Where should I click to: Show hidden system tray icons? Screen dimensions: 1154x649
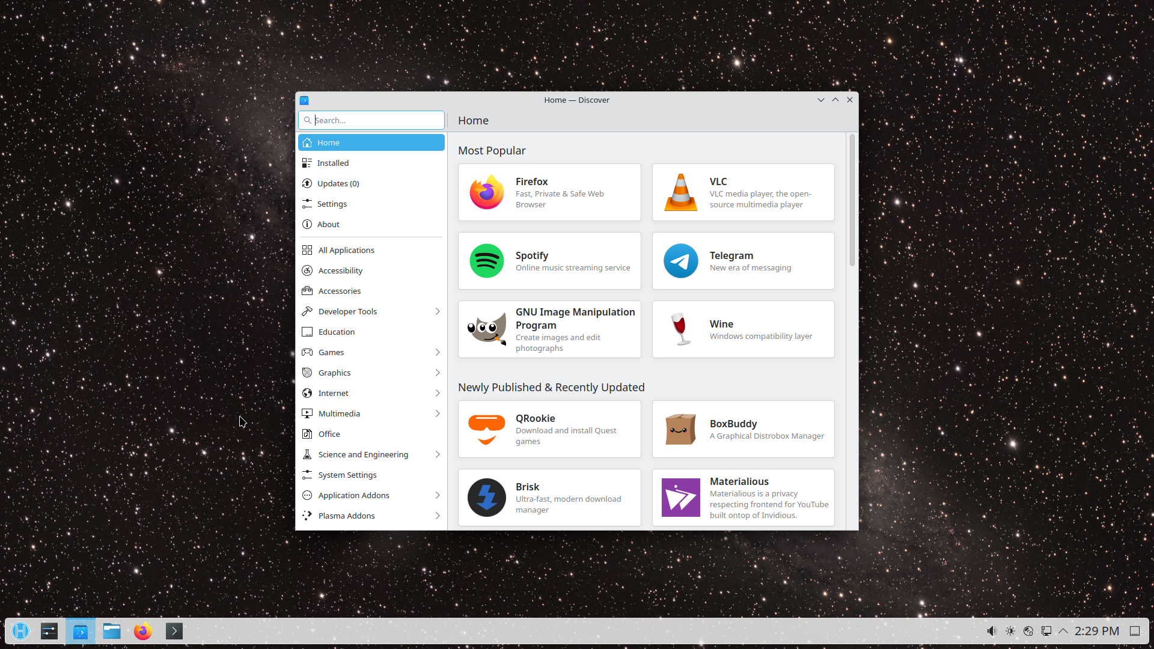pyautogui.click(x=1063, y=631)
